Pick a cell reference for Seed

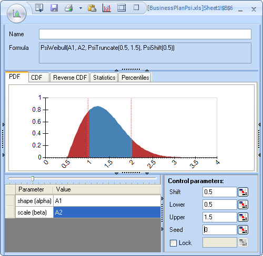[243, 230]
